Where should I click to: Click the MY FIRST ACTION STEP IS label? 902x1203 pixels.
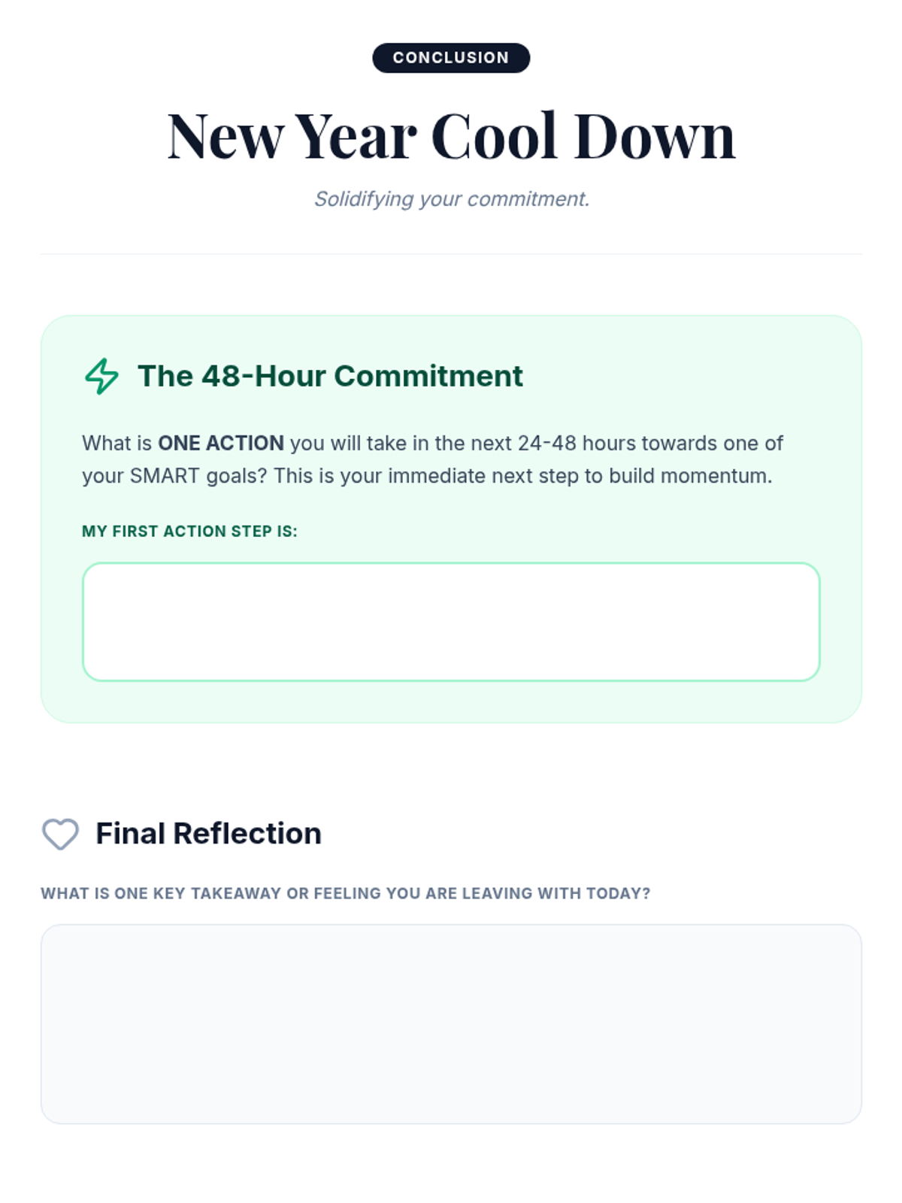[189, 532]
